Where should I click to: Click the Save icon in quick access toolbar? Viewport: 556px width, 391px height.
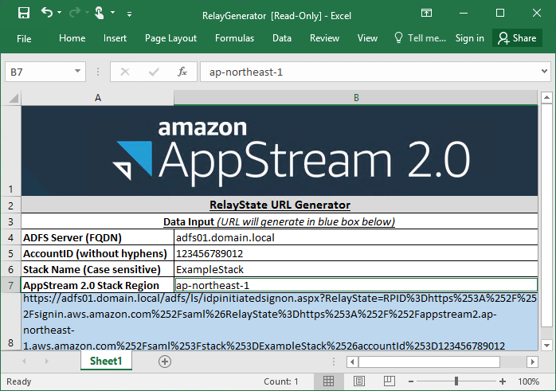point(24,13)
